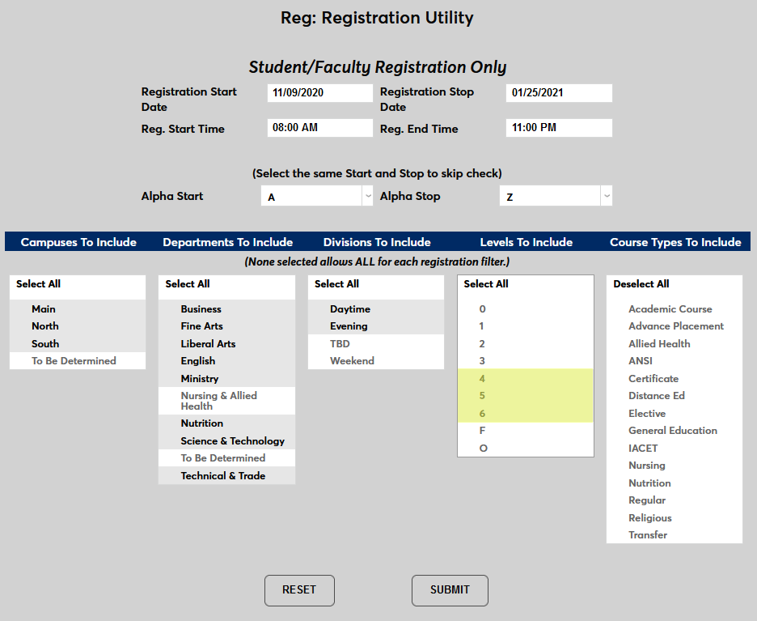
Task: Select level F in Levels list
Action: pos(481,430)
